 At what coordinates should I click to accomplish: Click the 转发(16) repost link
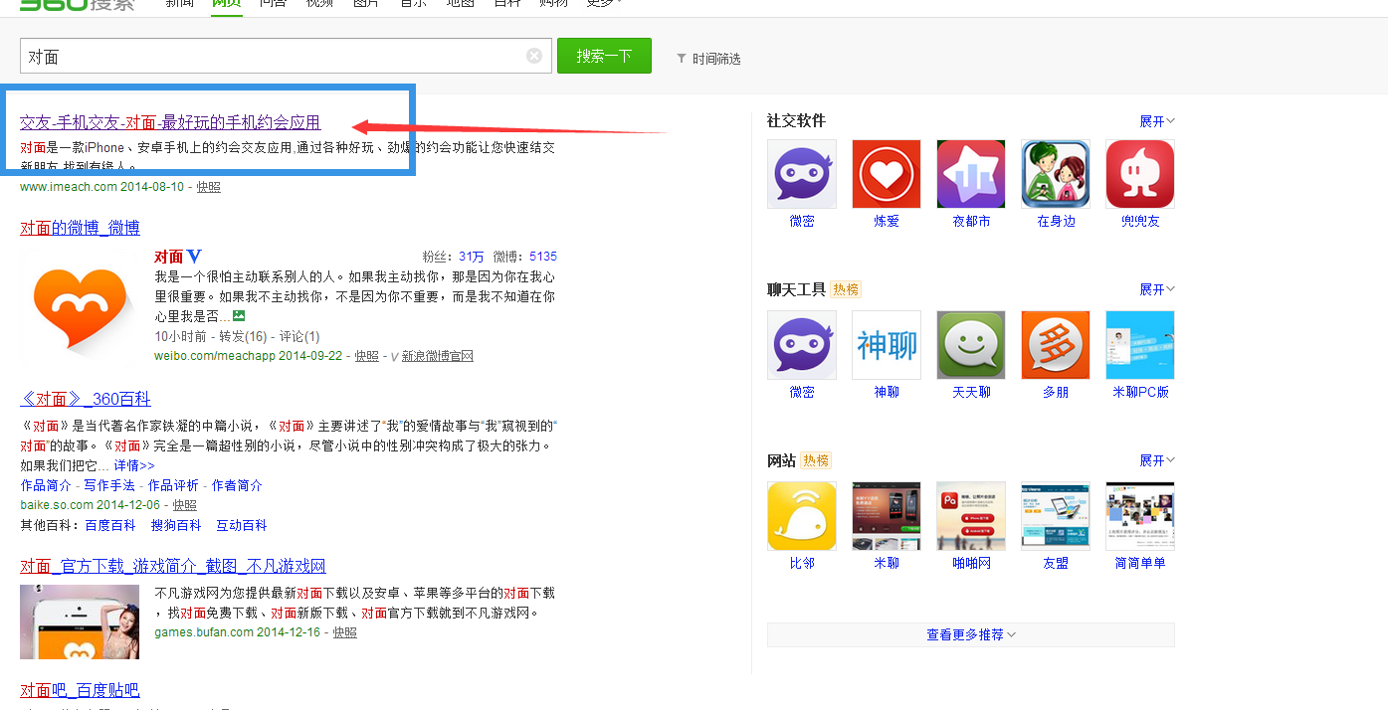point(244,336)
